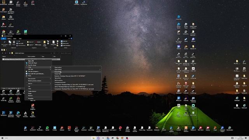Expand the 7-Zip submenu entry
This screenshot has height=140, width=249.
tap(38, 67)
